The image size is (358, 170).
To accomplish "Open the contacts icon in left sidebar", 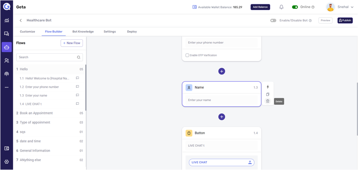I will (7, 61).
